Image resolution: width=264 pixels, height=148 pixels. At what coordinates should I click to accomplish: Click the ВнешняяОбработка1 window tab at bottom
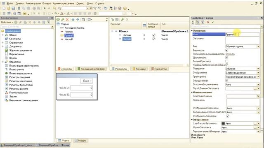17,145
